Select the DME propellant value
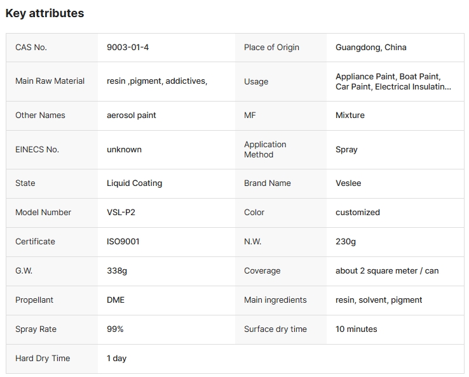 [116, 300]
